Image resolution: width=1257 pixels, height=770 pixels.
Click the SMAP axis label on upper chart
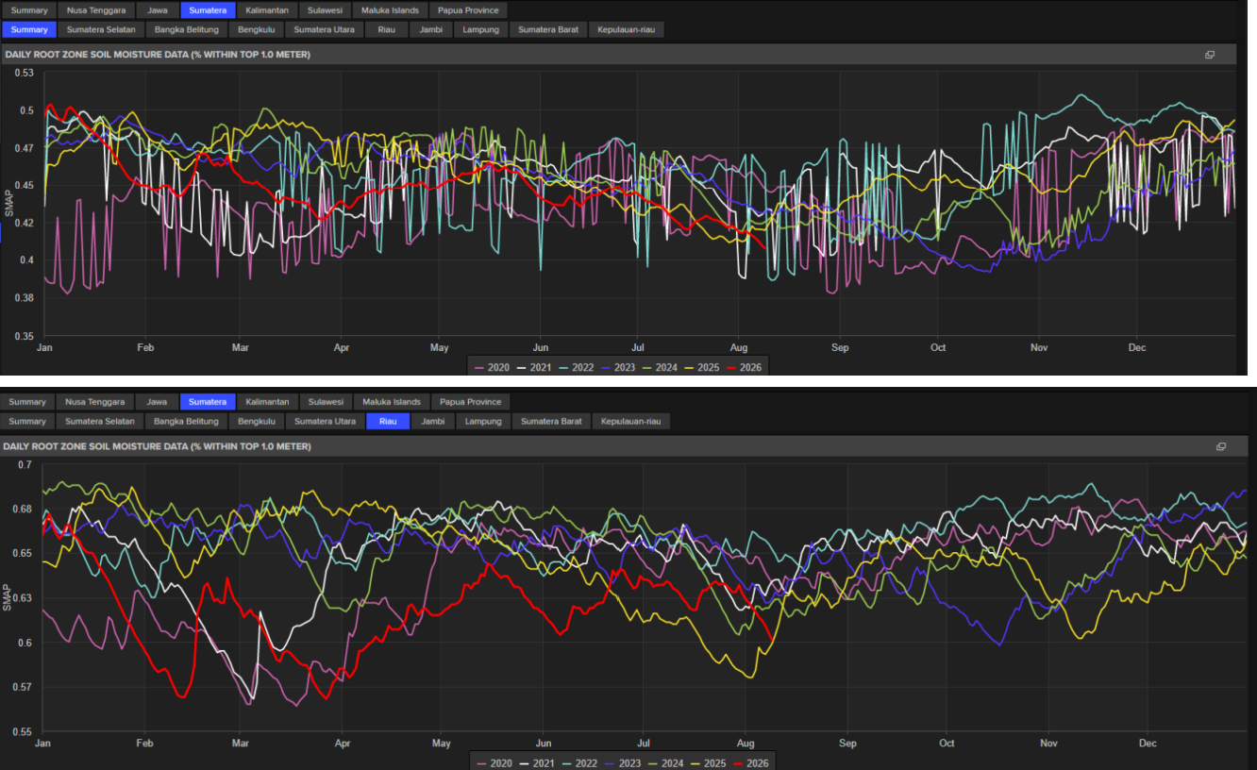[9, 204]
